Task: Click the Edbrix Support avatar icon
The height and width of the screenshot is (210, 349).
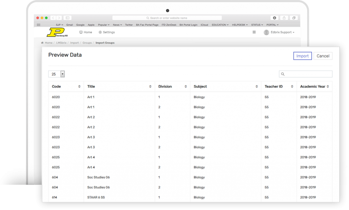Action: click(x=266, y=32)
